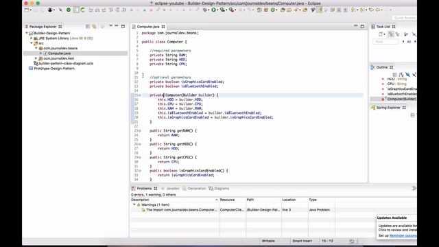Image resolution: width=439 pixels, height=247 pixels.
Task: Click the Smart Insert status bar entry
Action: click(302, 241)
